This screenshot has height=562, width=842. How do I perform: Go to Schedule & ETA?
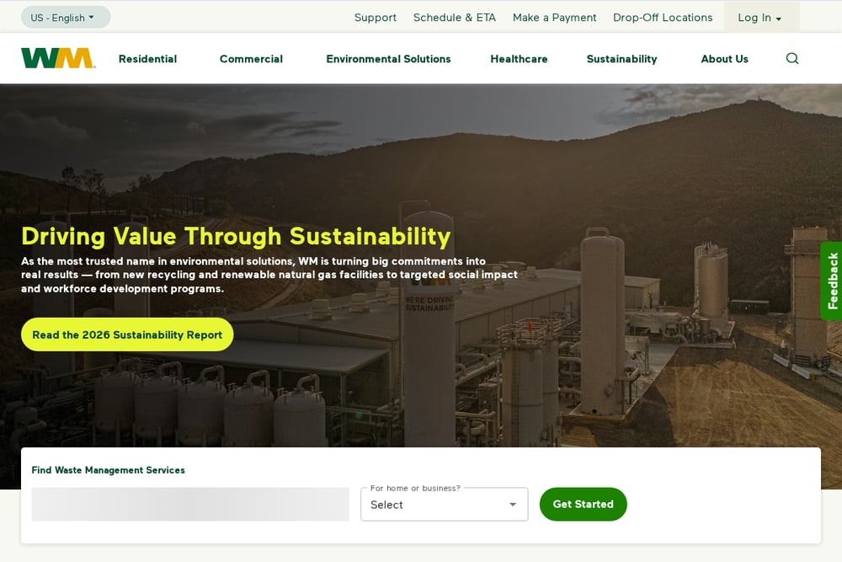coord(455,17)
